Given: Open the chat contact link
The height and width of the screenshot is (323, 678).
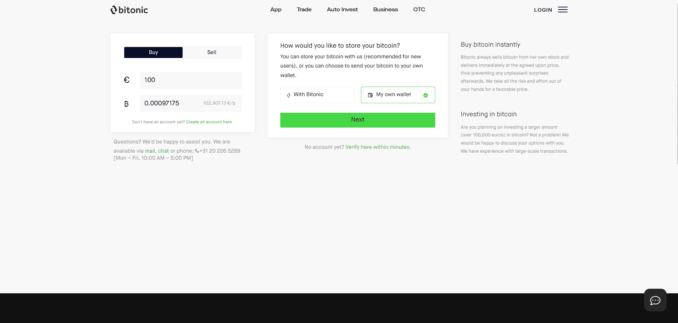Looking at the screenshot, I should click(163, 151).
